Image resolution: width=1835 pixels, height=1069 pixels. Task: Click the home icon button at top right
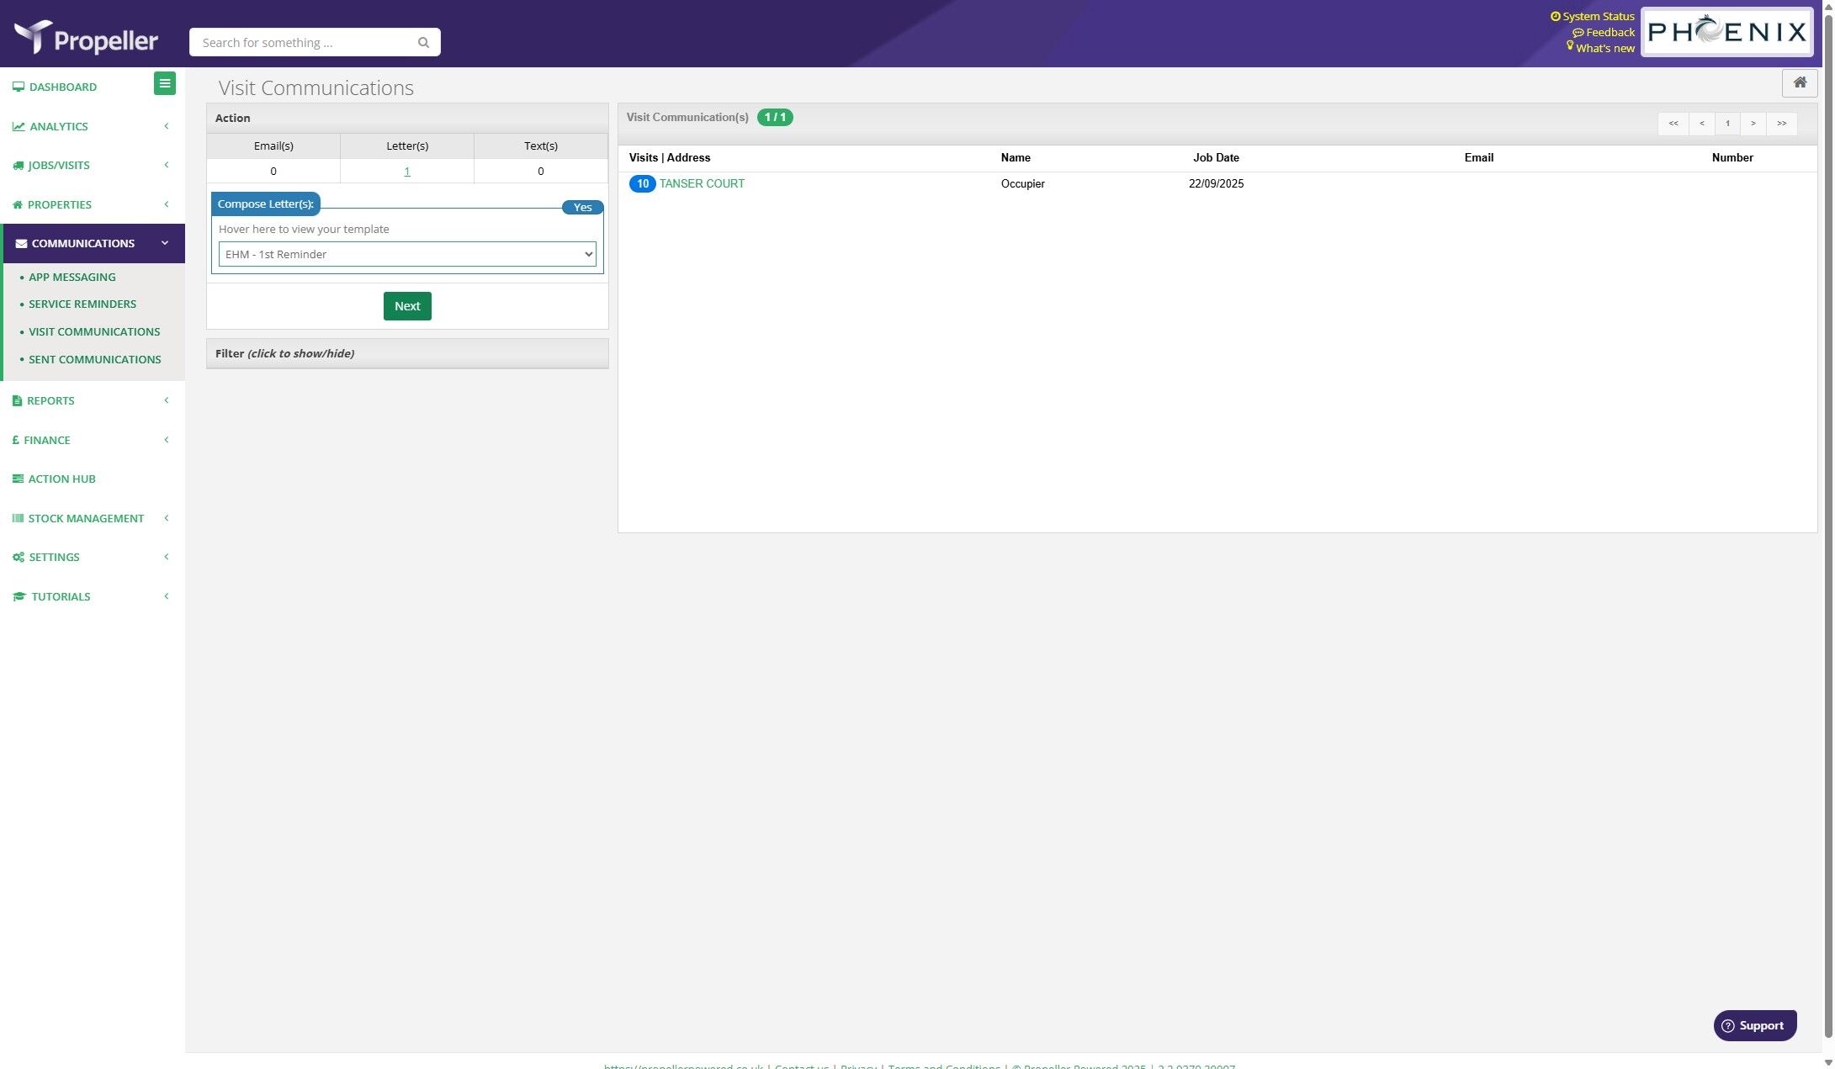click(x=1799, y=82)
